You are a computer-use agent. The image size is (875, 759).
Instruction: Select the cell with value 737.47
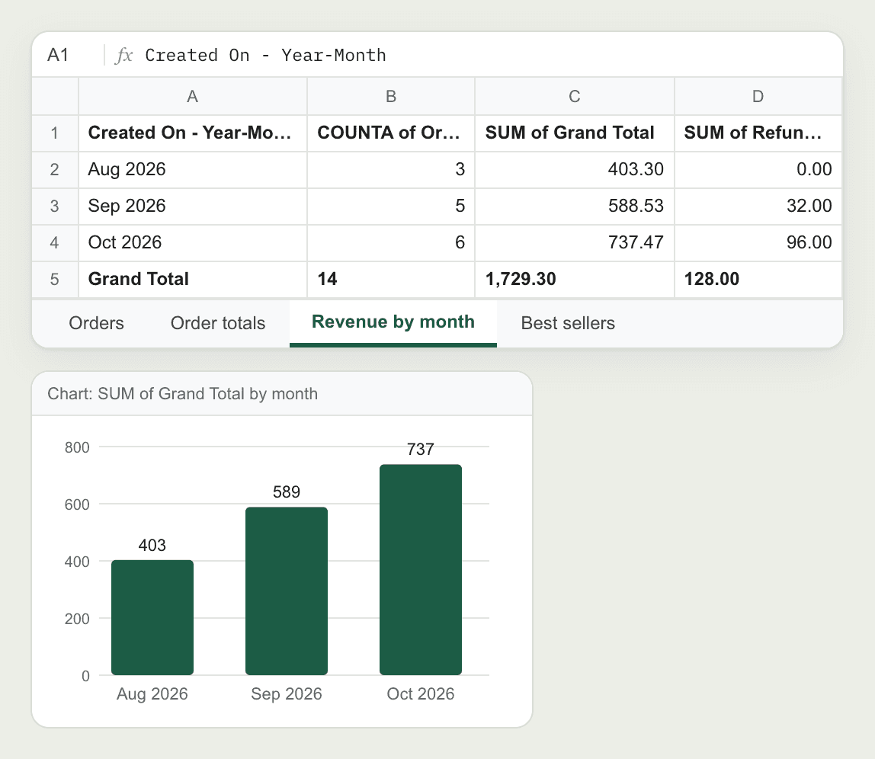click(x=574, y=243)
